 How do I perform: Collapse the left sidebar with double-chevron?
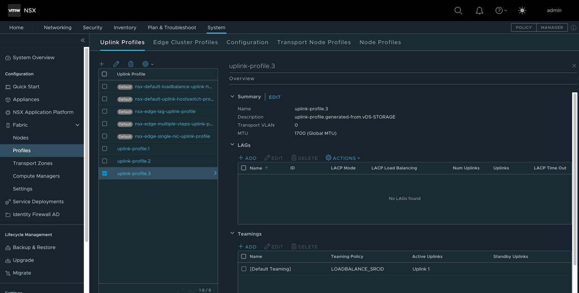click(x=83, y=40)
